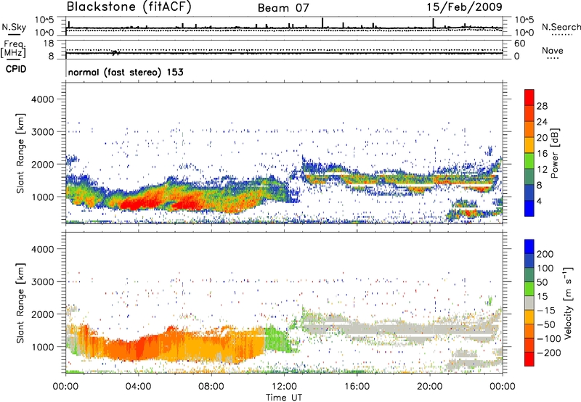581x402 pixels.
Task: Click 'Slant Range [km]' label of velocity panel
Action: coord(20,303)
